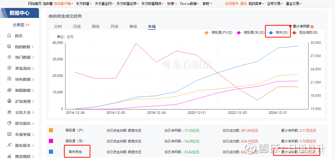The width and height of the screenshot is (335, 159).
Task: Click the 累计净买额 help question icon
Action: click(312, 27)
